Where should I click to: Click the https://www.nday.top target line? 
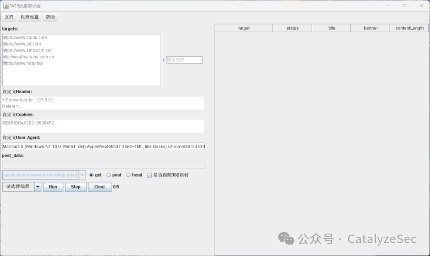tap(23, 63)
